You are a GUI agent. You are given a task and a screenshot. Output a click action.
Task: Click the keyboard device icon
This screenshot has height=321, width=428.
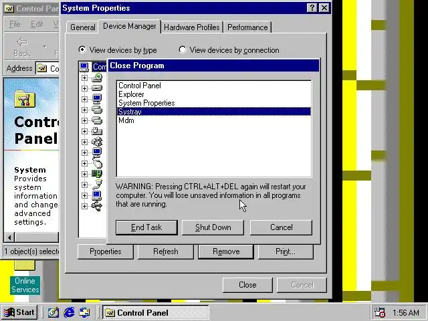(x=97, y=131)
